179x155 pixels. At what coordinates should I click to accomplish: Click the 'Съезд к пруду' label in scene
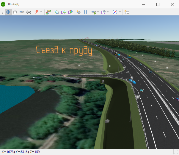(64, 51)
